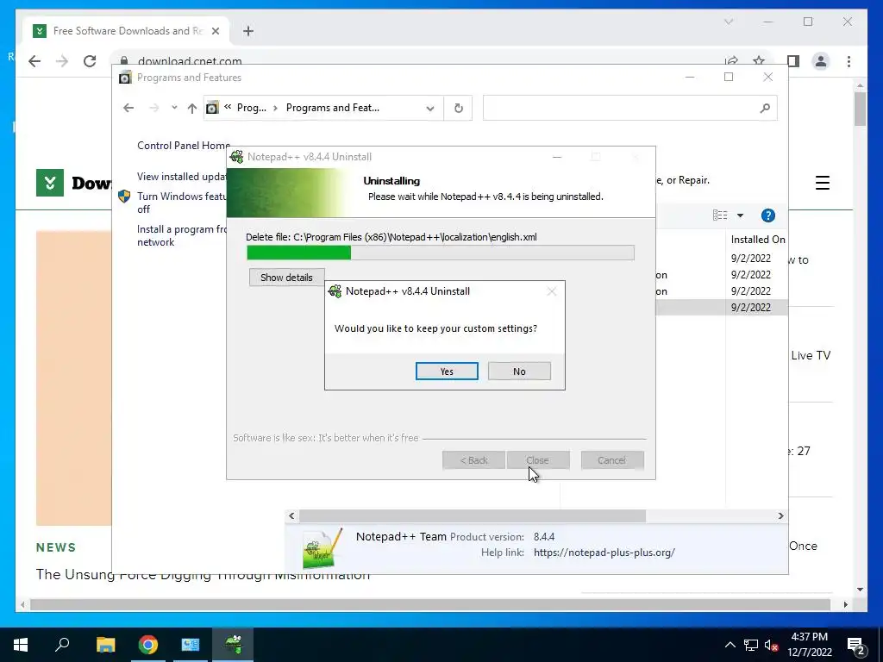Image resolution: width=883 pixels, height=662 pixels.
Task: Click the CNET Download logo
Action: pos(73,183)
